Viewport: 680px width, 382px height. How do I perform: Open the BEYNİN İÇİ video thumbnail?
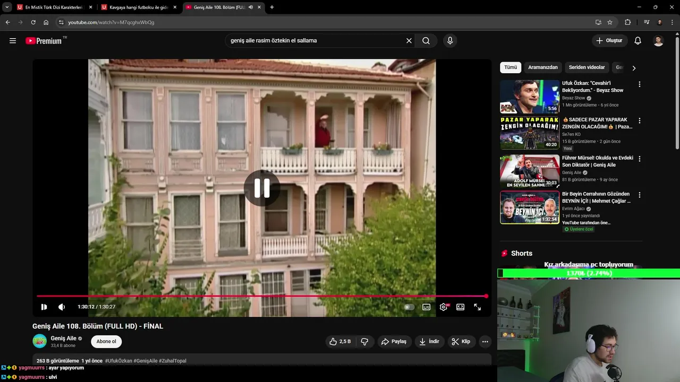point(530,207)
